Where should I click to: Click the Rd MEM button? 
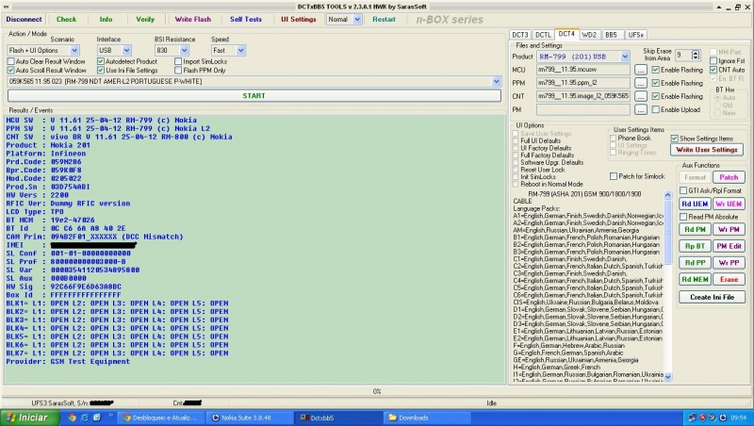695,279
